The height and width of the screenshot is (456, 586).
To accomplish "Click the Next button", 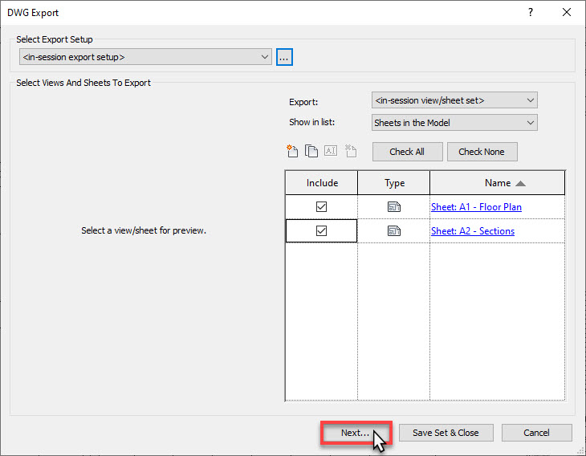I will [x=356, y=433].
